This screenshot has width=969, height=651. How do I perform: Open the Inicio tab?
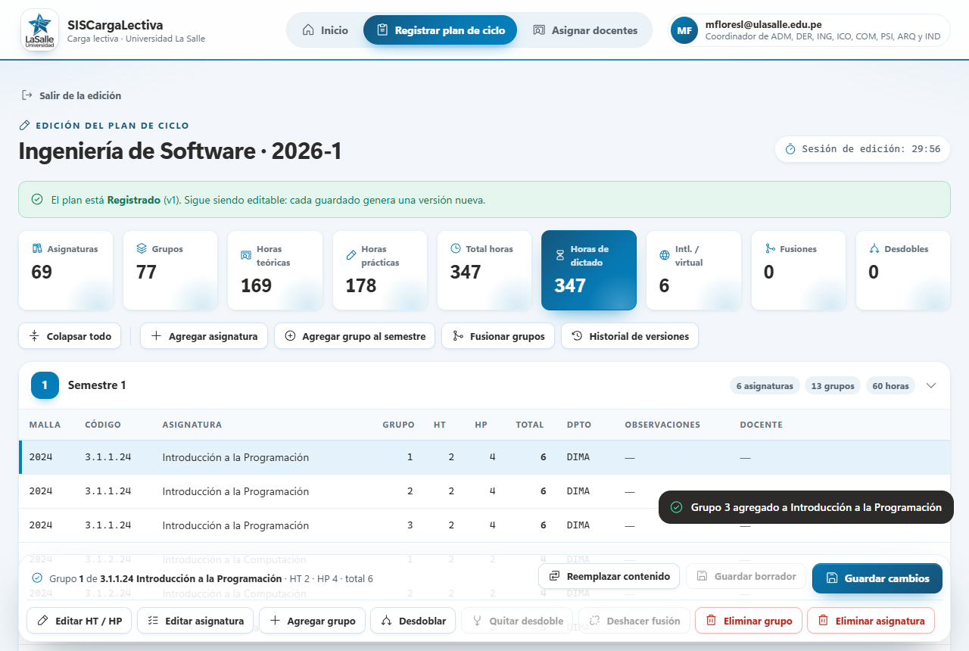tap(326, 30)
